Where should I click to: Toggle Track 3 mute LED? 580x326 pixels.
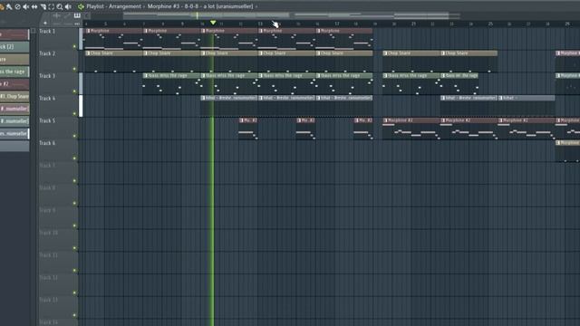[x=74, y=91]
